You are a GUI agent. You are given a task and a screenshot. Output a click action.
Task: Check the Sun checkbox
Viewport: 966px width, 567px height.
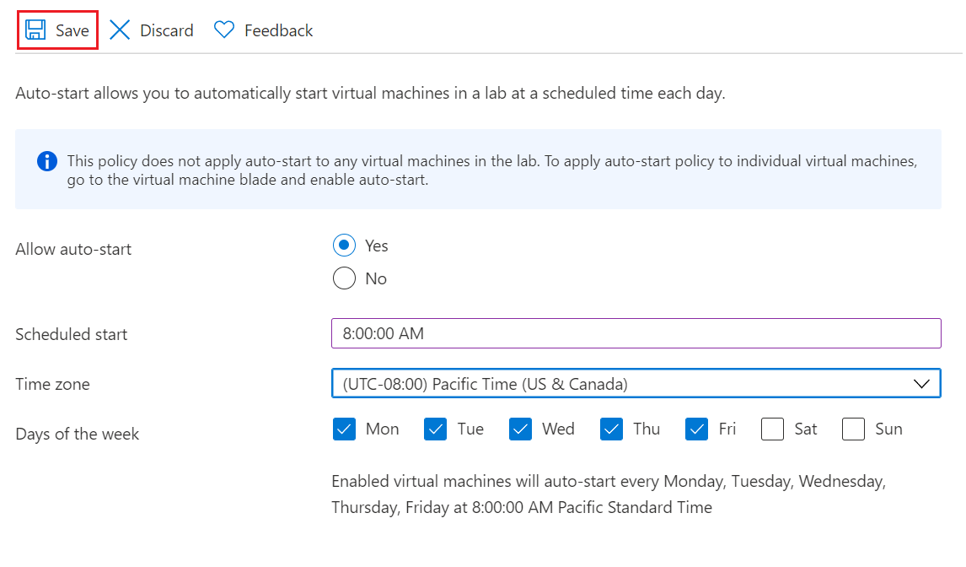coord(853,429)
